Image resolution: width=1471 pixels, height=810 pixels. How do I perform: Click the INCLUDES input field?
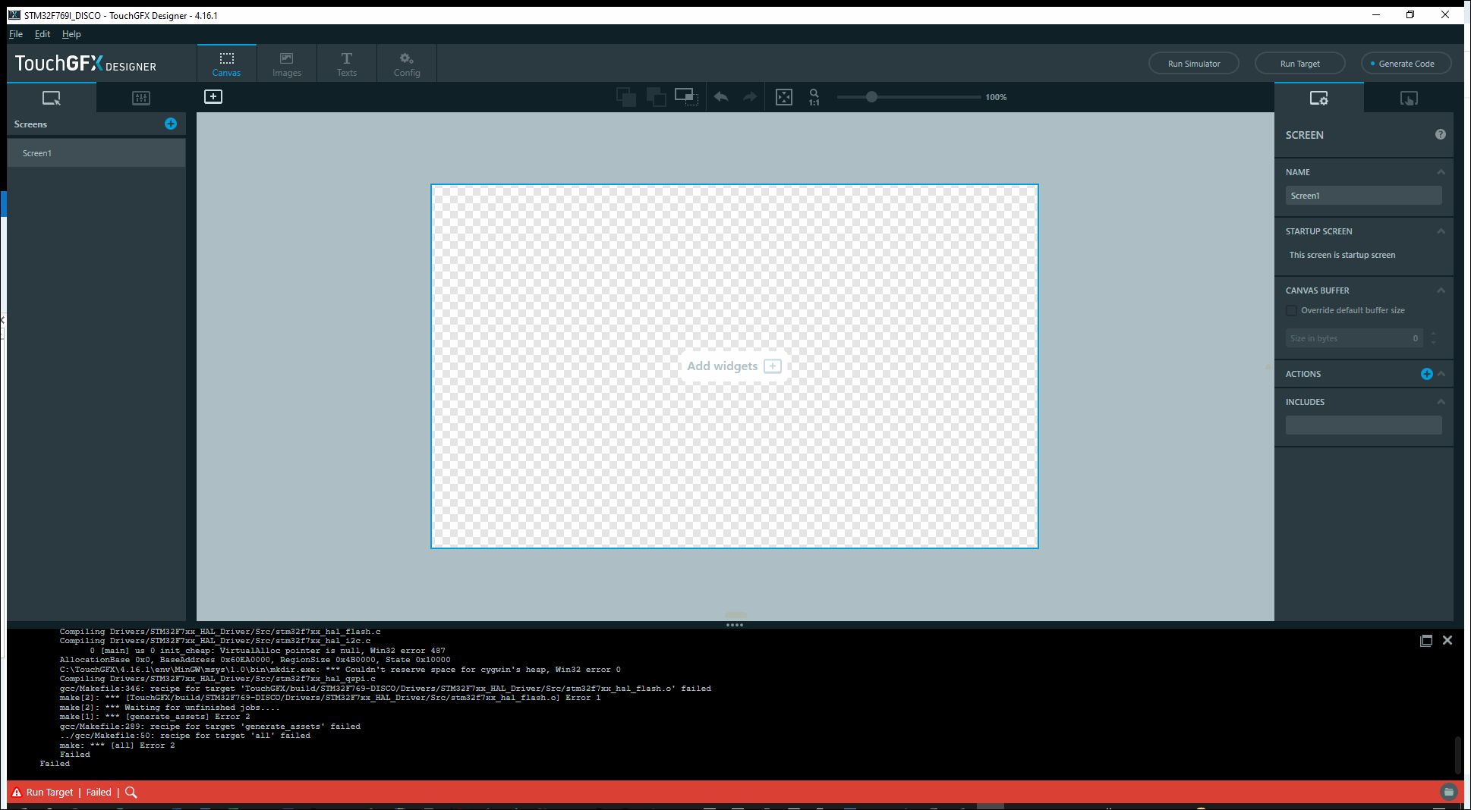point(1364,425)
